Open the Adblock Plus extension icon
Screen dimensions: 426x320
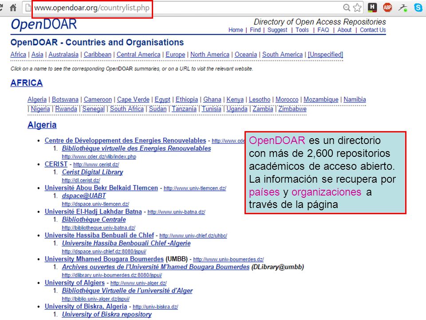[x=387, y=8]
